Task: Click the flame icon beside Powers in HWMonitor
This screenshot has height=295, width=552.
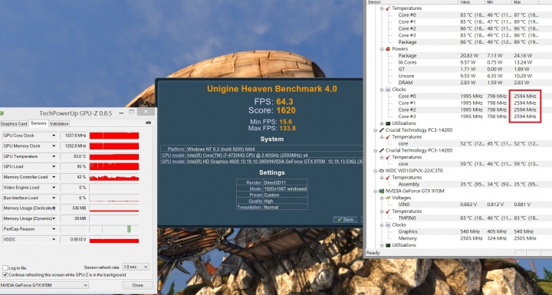Action: click(388, 49)
